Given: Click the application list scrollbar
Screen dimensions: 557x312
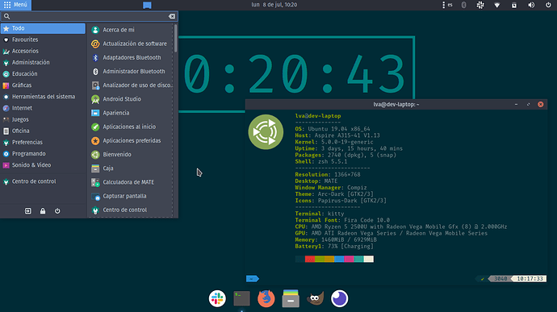Looking at the screenshot, I should point(175,39).
